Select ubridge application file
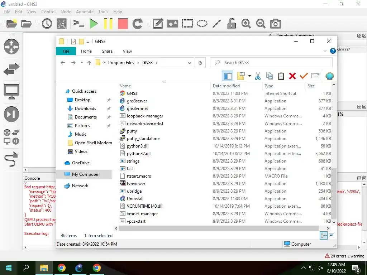The image size is (367, 275). pos(134,191)
